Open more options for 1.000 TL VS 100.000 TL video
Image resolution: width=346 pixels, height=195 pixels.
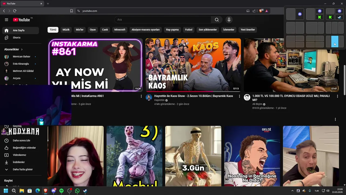[337, 96]
